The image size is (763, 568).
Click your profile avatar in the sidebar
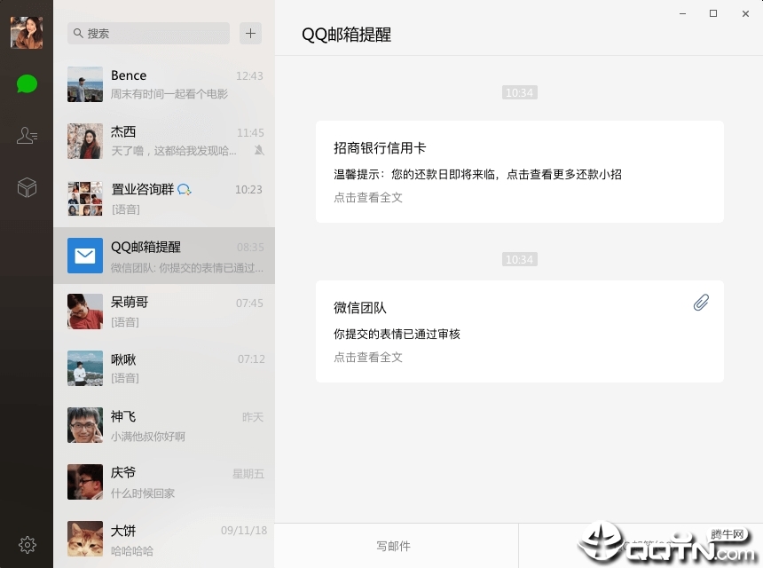tap(27, 33)
